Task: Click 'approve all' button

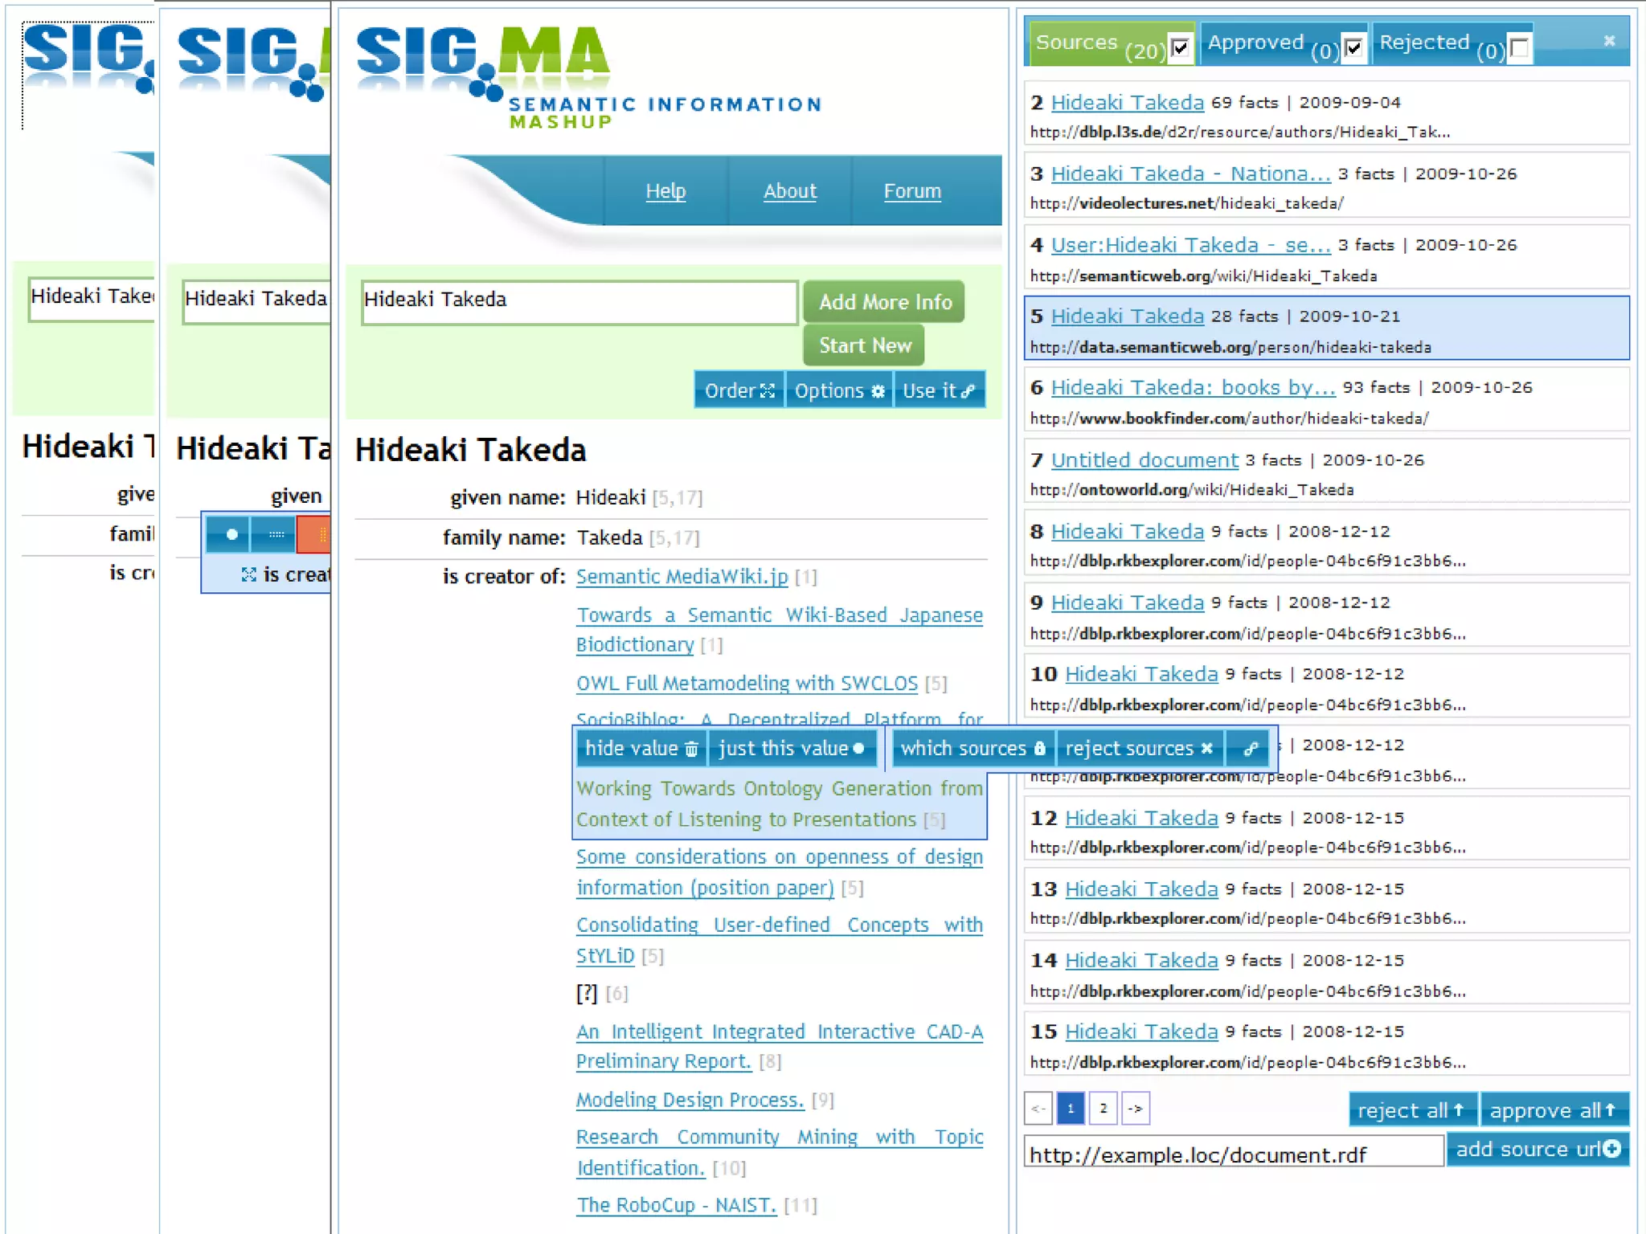Action: pyautogui.click(x=1553, y=1110)
